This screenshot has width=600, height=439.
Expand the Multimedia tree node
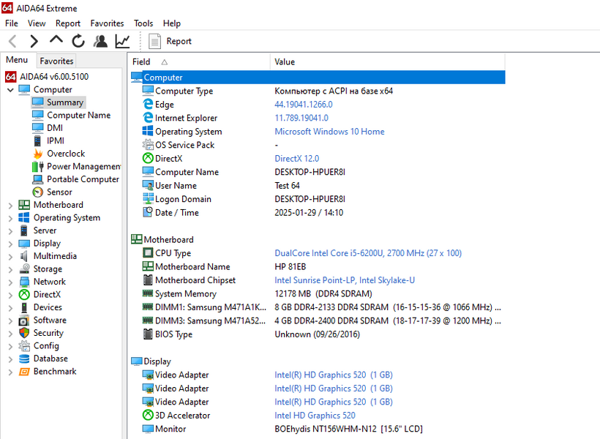pos(10,257)
